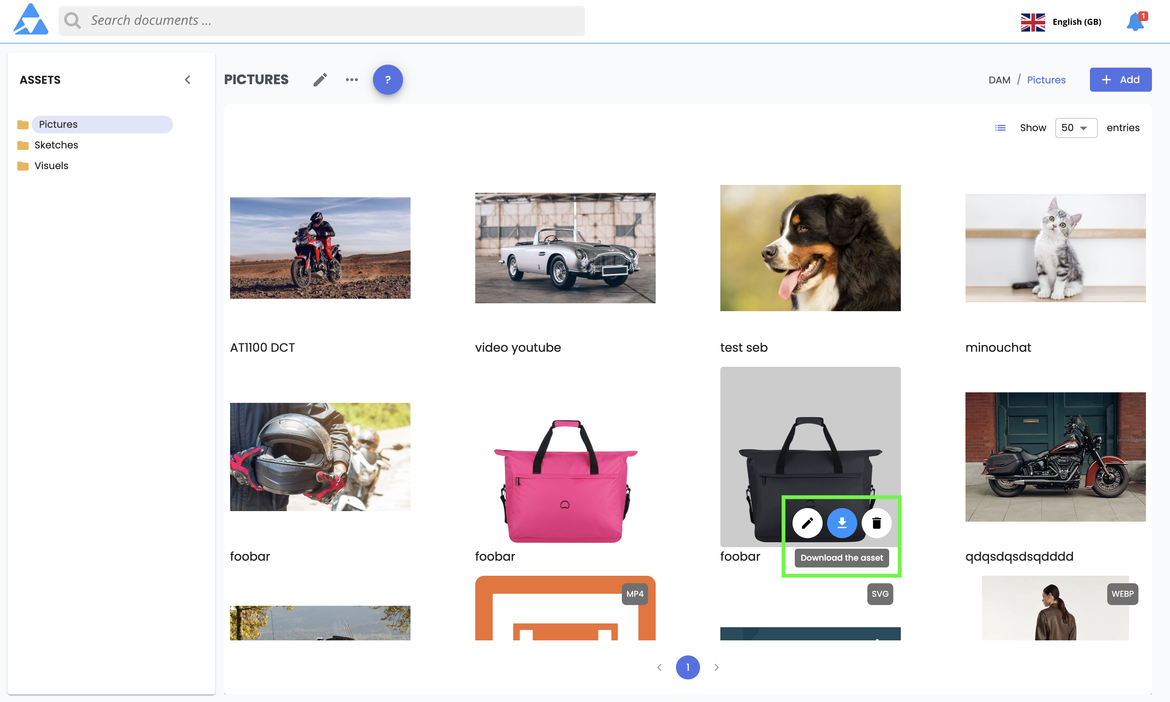
Task: Open the AT1100 DCT motorcycle thumbnail
Action: [320, 248]
